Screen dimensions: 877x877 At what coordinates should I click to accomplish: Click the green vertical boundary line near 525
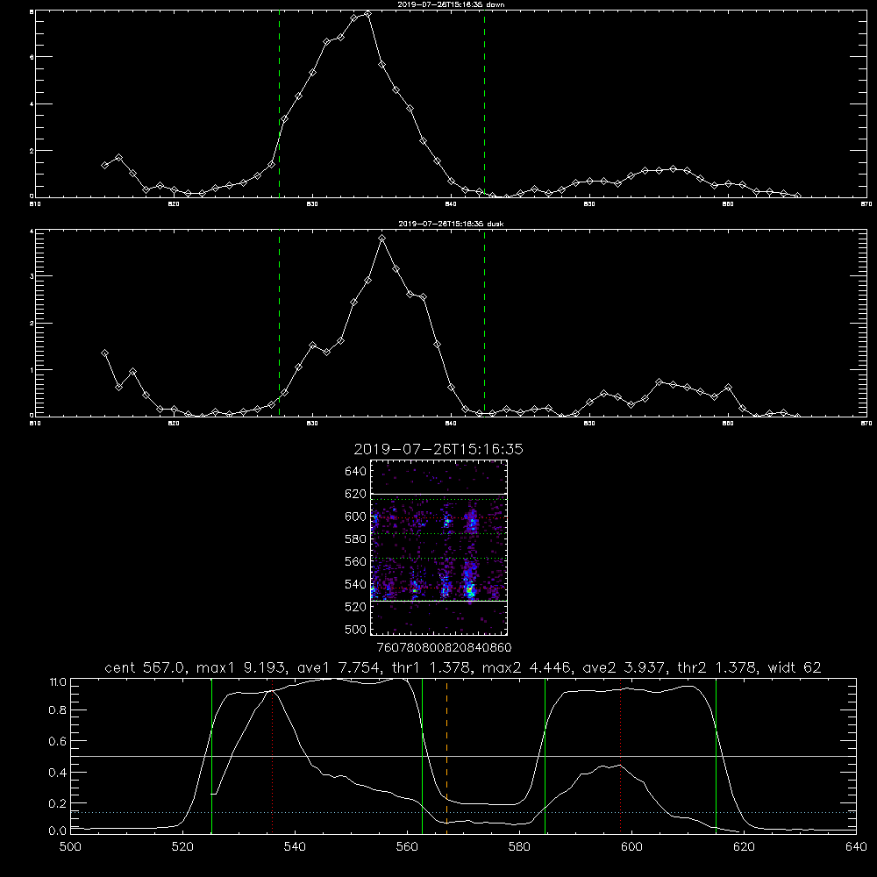click(211, 756)
